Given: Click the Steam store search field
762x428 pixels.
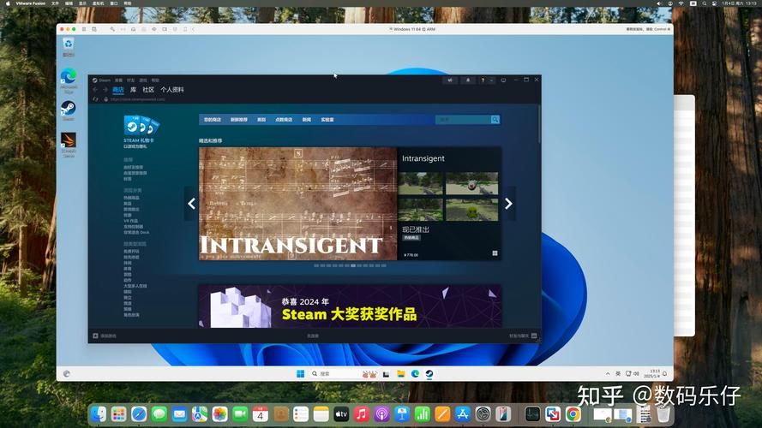Looking at the screenshot, I should point(463,119).
